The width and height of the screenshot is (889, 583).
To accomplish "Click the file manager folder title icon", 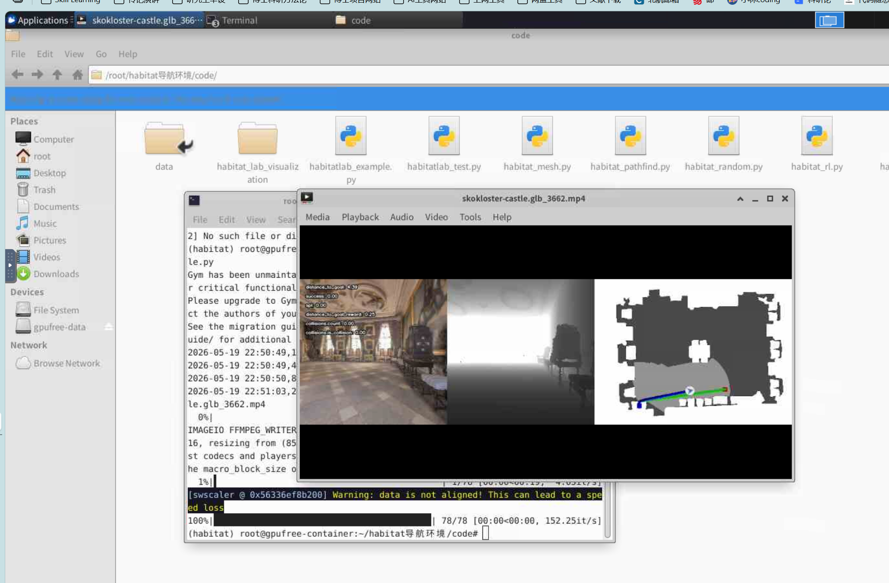I will [x=13, y=35].
